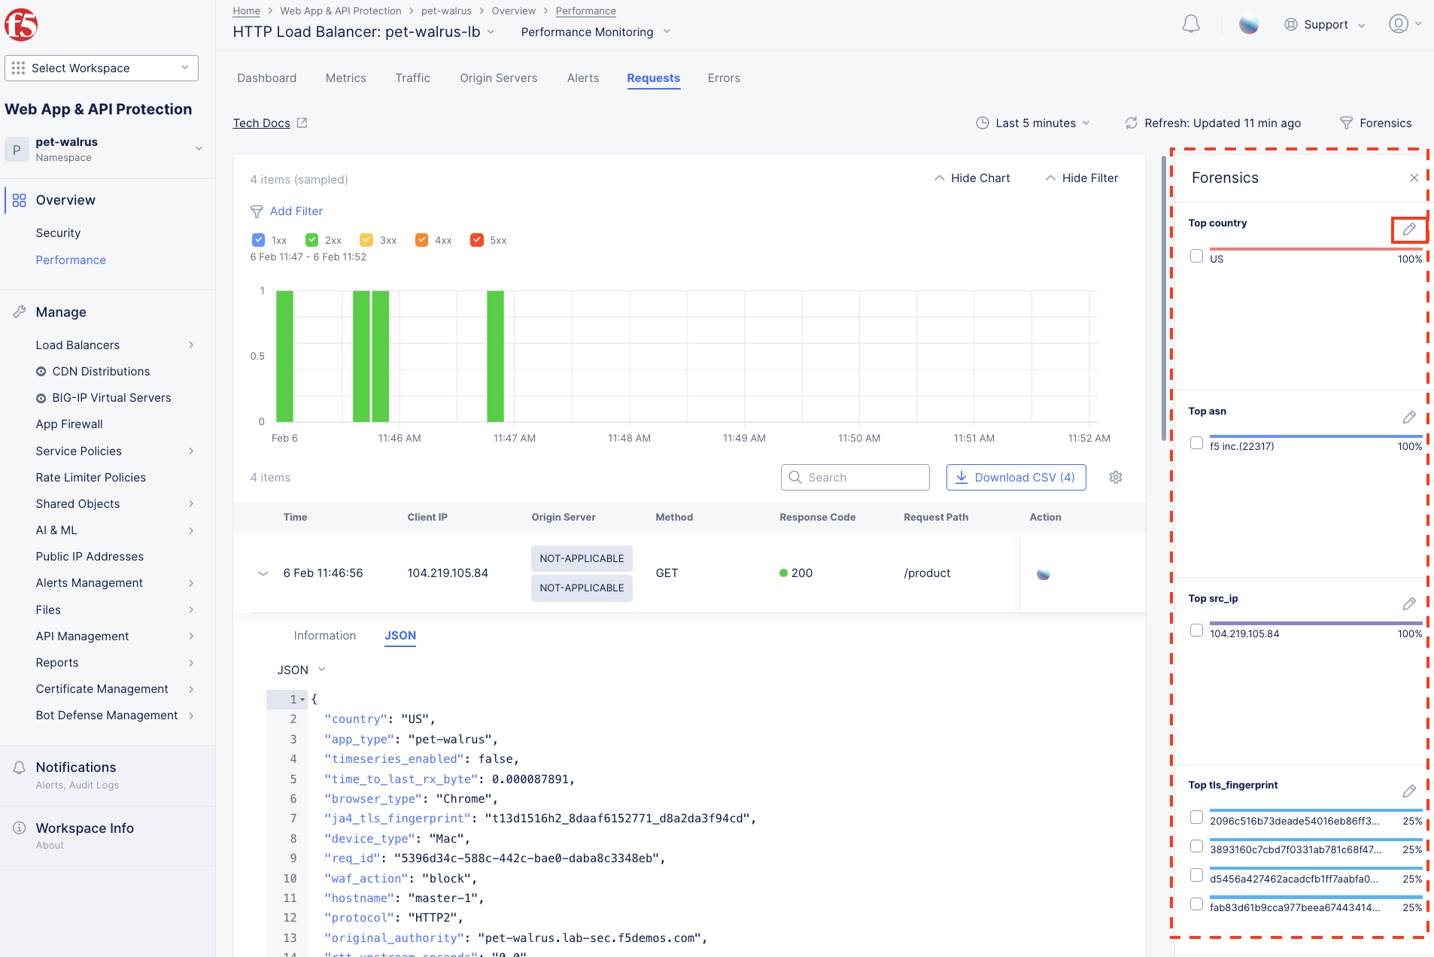Image resolution: width=1434 pixels, height=957 pixels.
Task: Open the Support menu
Action: (1324, 25)
